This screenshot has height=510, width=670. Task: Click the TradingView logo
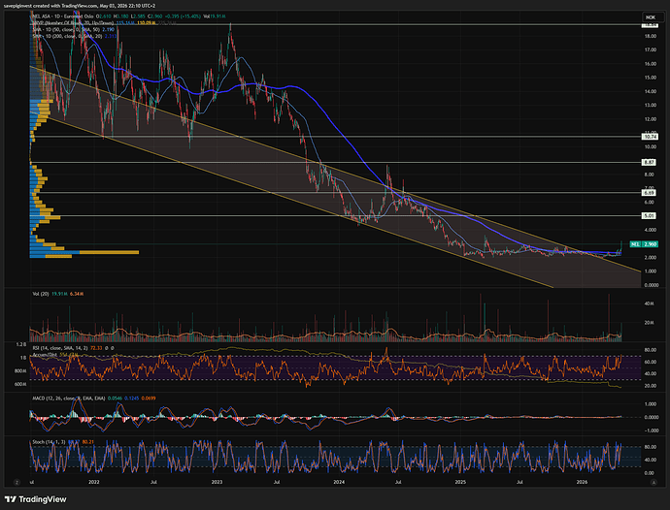tap(36, 499)
